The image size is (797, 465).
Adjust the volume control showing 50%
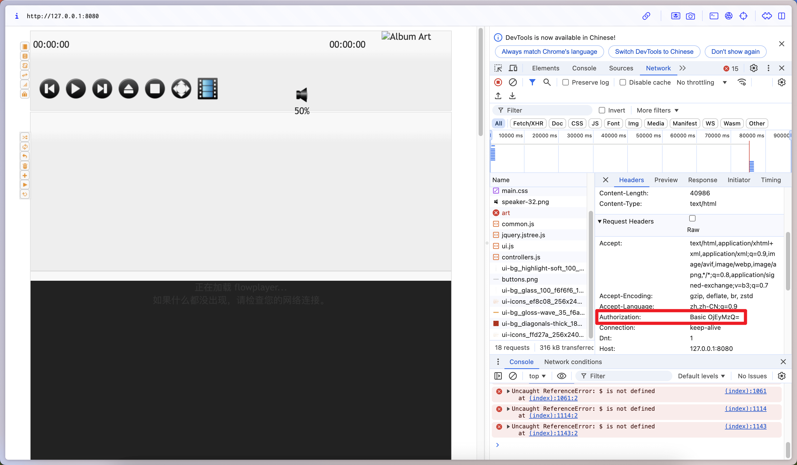point(302,111)
